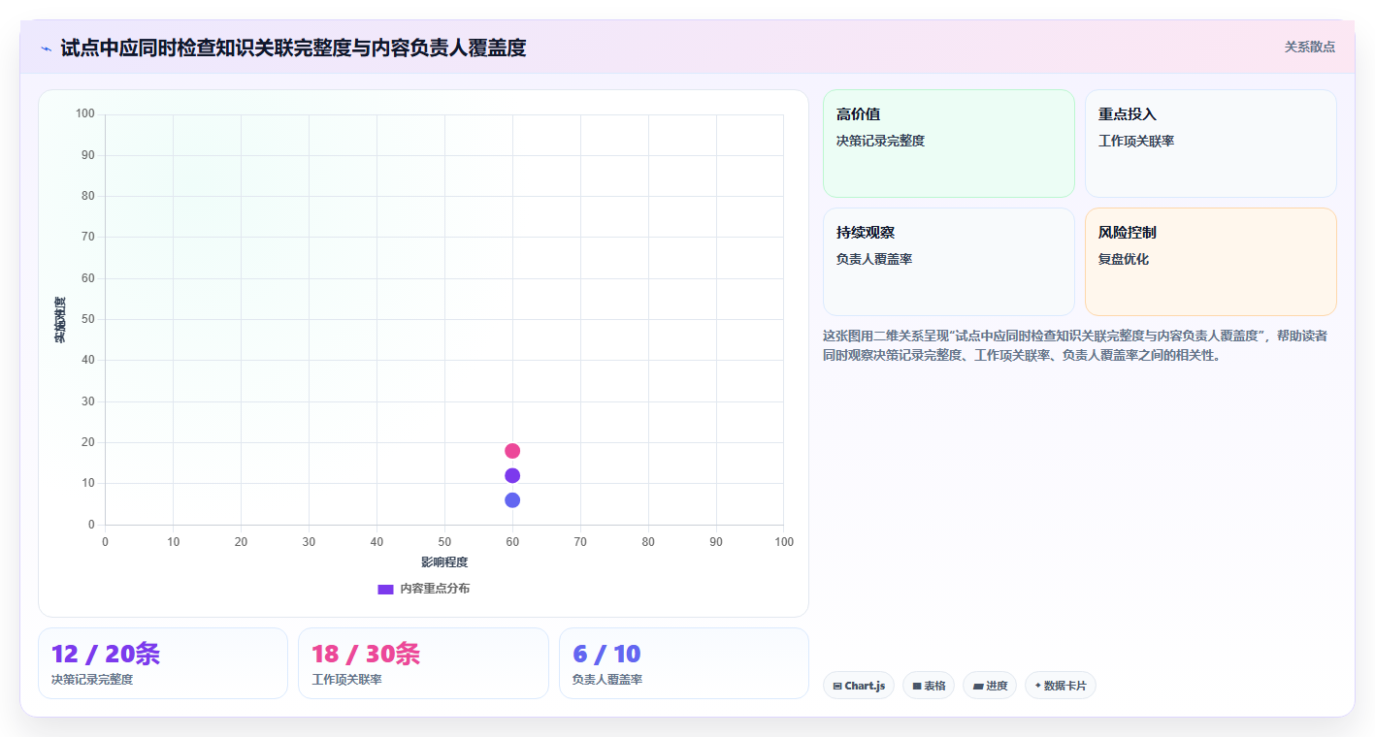Screen dimensions: 1375x737
Task: Select the Chart.js tag chip
Action: (859, 686)
